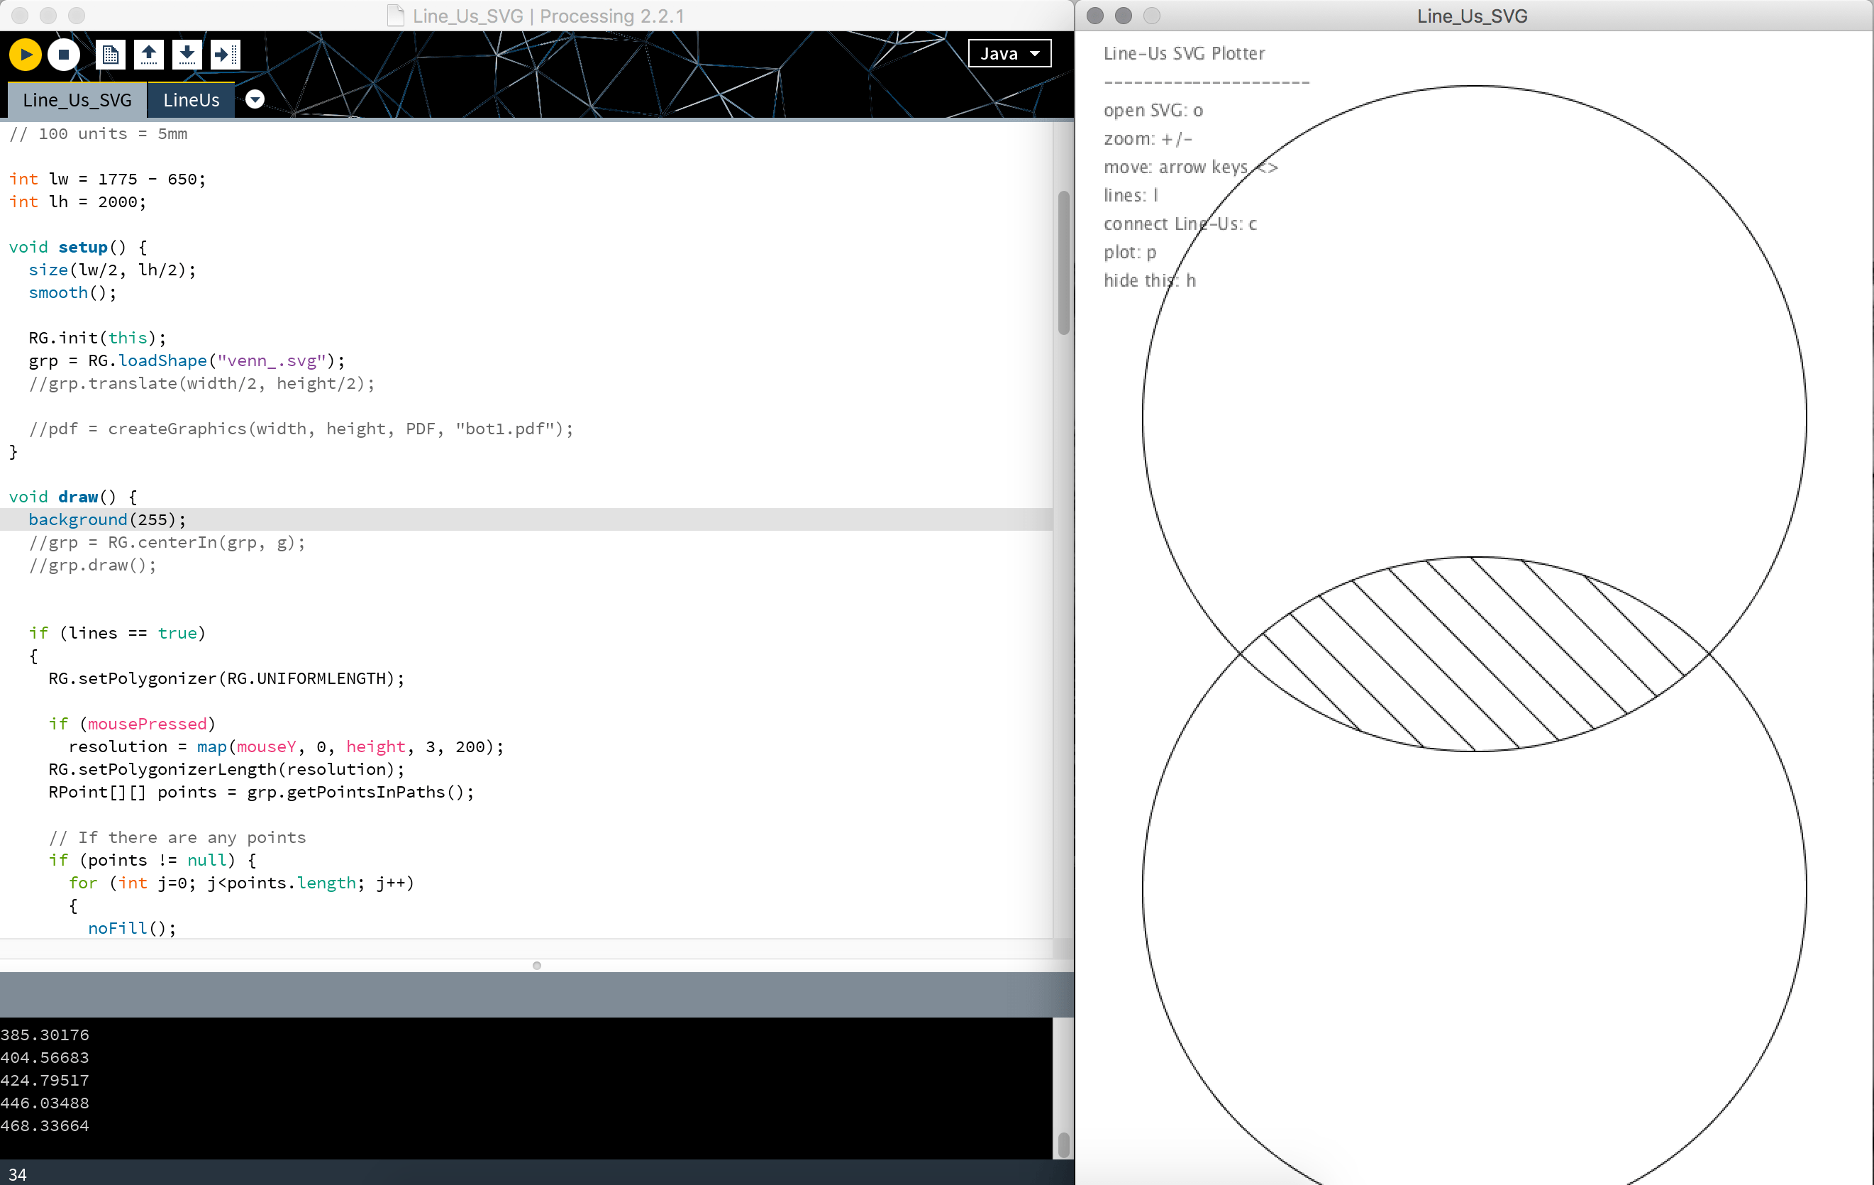Minimize the Line_Us_SVG sketch window
This screenshot has height=1185, width=1874.
pyautogui.click(x=1123, y=16)
